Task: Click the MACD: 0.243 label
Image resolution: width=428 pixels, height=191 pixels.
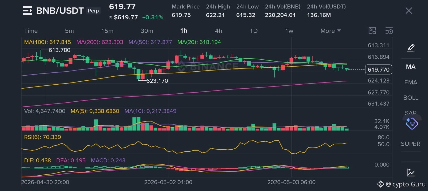Action: [108, 160]
